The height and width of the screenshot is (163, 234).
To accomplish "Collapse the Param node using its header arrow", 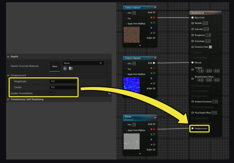I will 154,116.
